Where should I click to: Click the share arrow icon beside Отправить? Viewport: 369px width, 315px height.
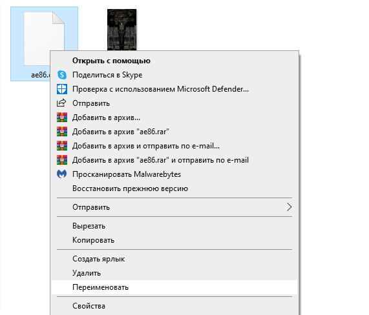tap(61, 103)
